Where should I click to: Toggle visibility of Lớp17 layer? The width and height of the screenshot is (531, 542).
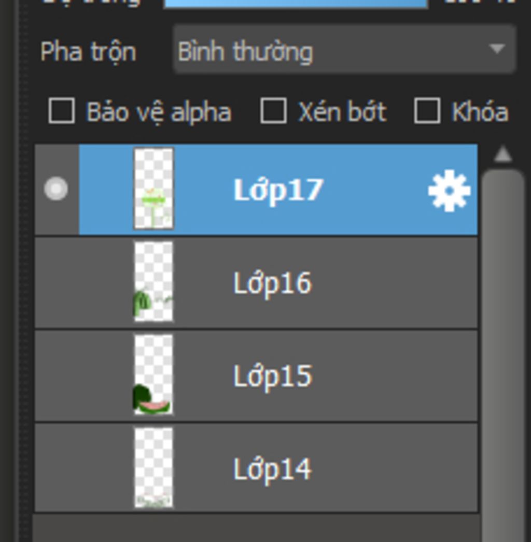pyautogui.click(x=56, y=189)
